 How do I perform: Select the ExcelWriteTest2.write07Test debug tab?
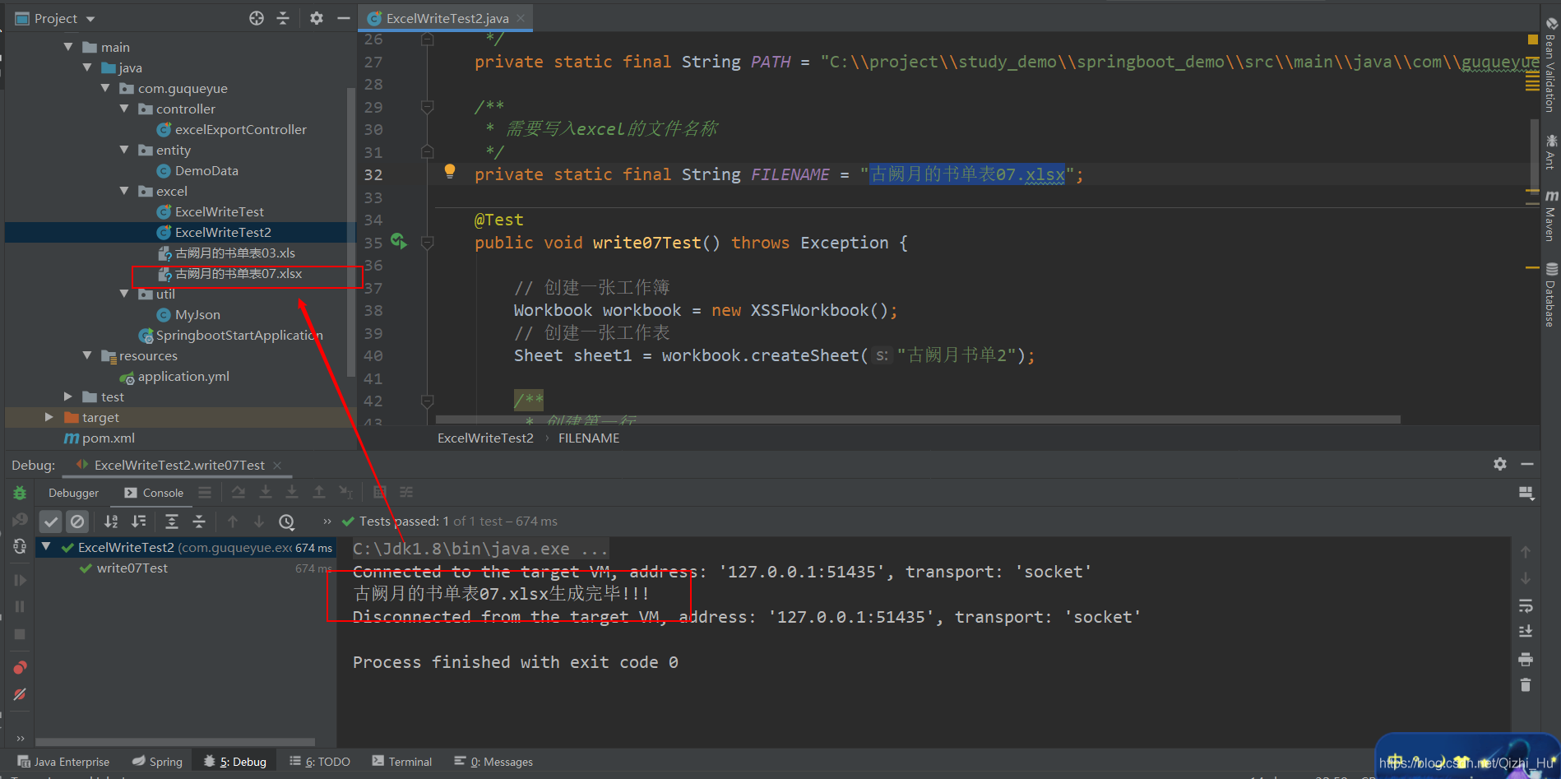click(178, 466)
